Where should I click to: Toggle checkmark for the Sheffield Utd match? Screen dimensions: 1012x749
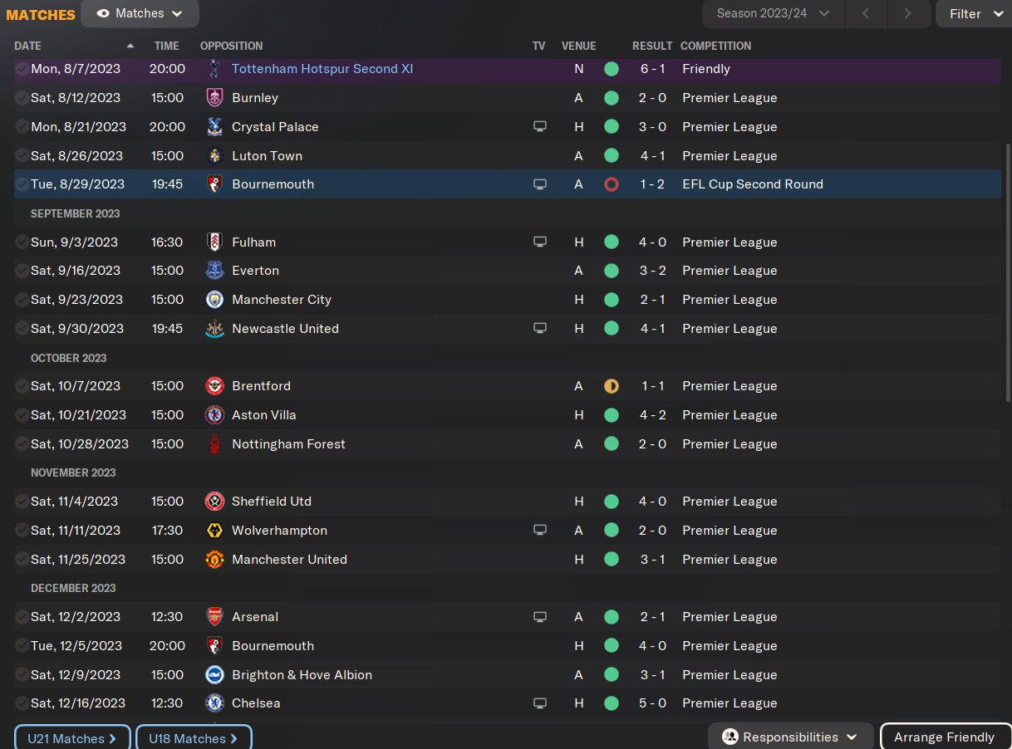[x=22, y=502]
